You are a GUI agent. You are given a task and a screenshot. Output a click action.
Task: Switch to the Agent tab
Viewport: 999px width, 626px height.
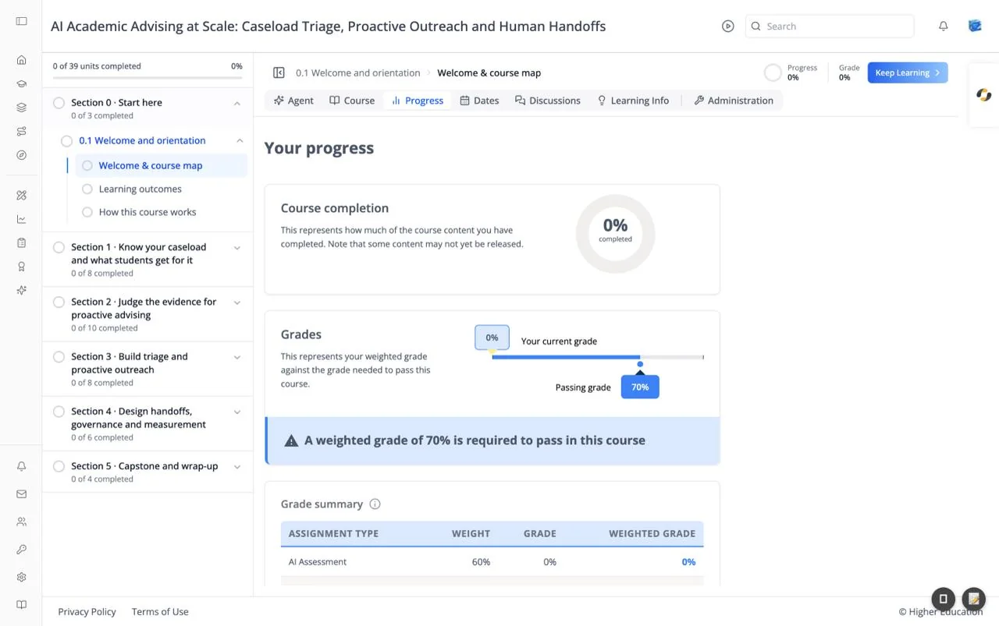tap(293, 101)
